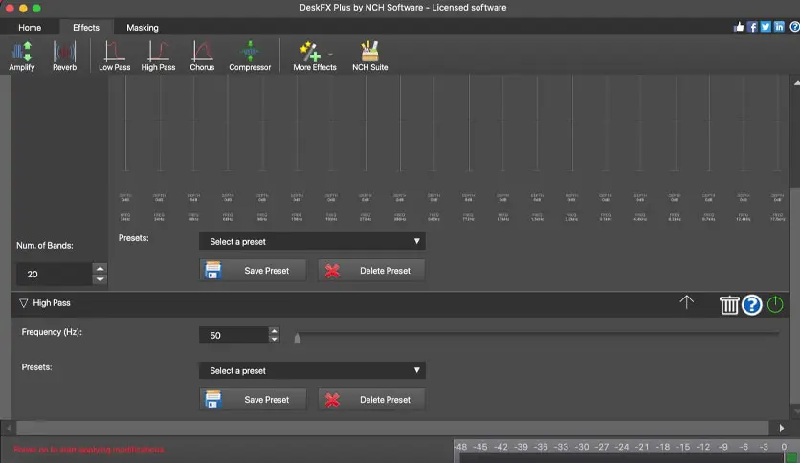The width and height of the screenshot is (800, 463).
Task: Delete High Pass effect with trash icon
Action: pyautogui.click(x=728, y=305)
